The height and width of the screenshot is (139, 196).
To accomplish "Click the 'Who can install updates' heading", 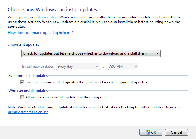I will point(28,91).
